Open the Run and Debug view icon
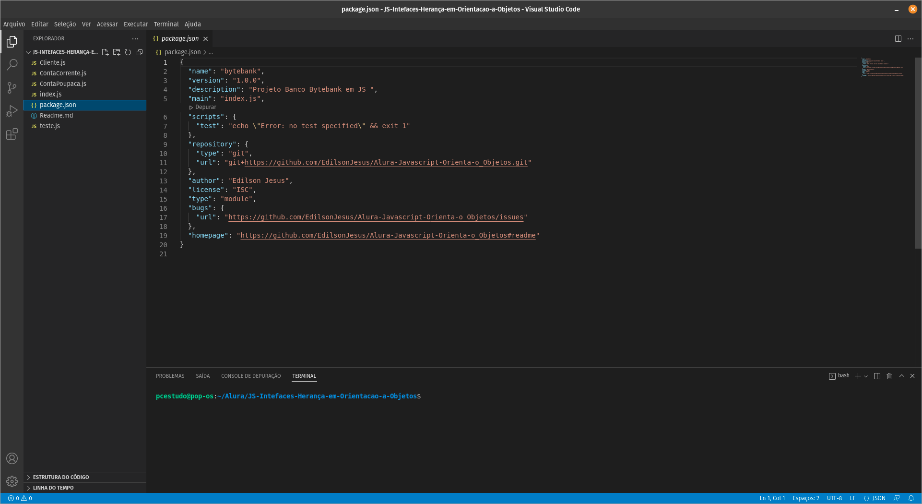 click(12, 111)
